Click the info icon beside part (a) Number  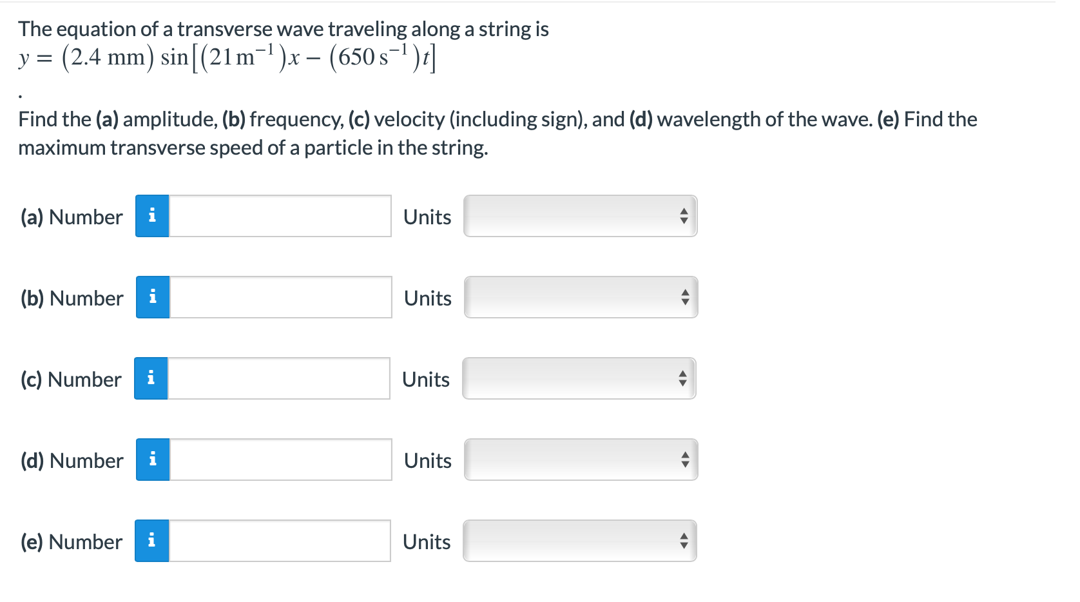[x=153, y=217]
